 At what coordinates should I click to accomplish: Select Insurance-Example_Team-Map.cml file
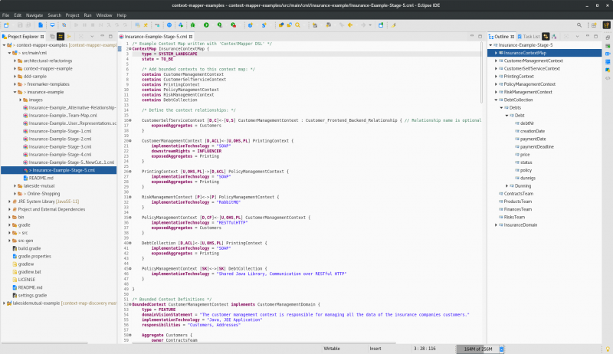63,116
